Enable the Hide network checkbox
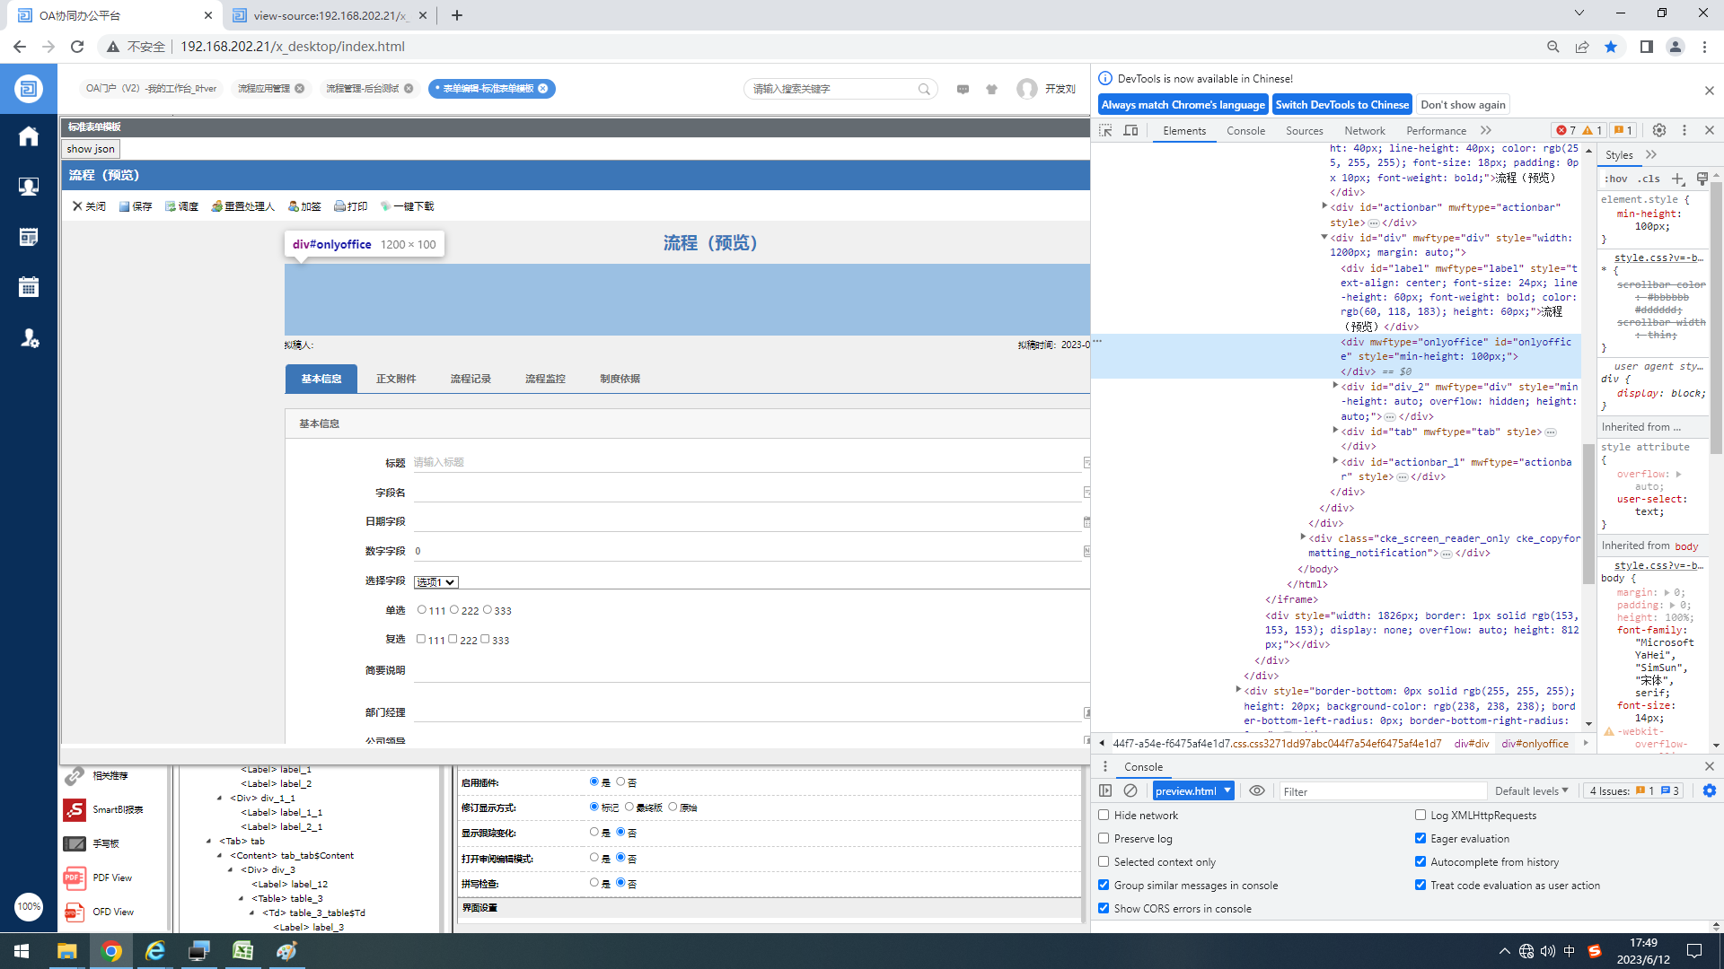 coord(1104,815)
